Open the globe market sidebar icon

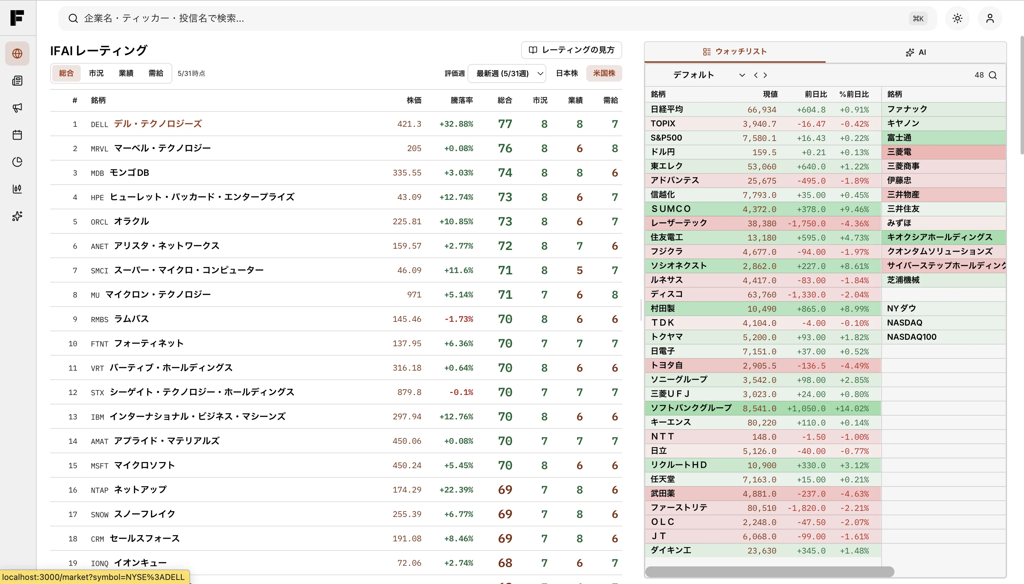point(17,53)
